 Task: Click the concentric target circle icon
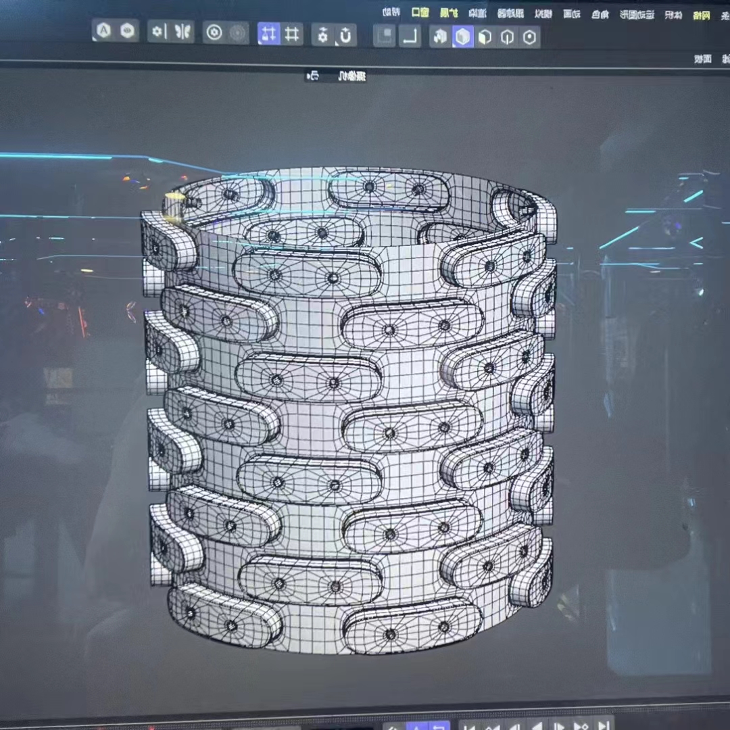coord(214,32)
